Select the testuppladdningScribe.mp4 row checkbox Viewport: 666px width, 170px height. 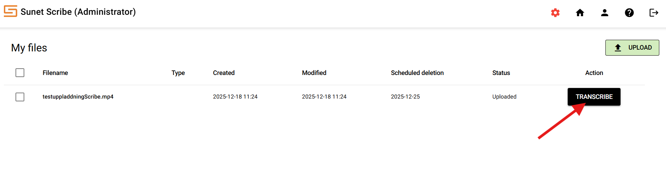click(x=20, y=97)
